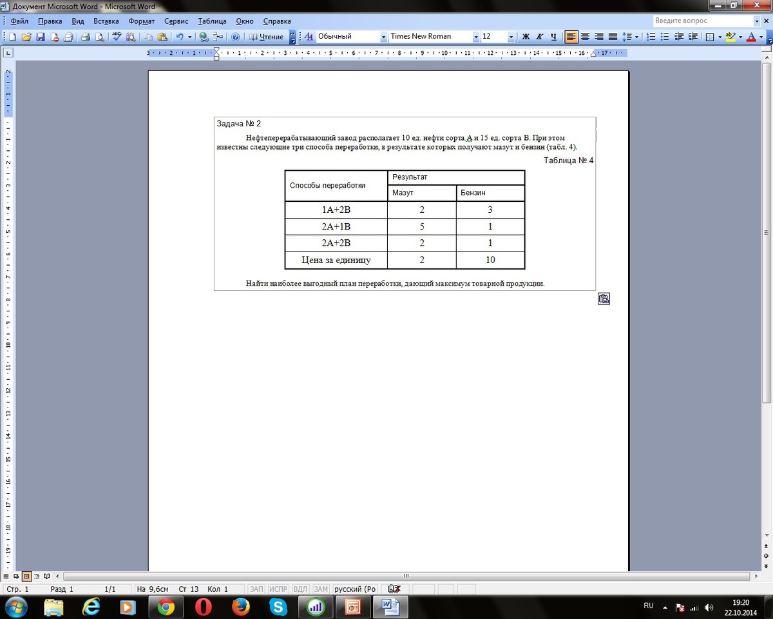Viewport: 773px width, 619px height.
Task: Open the Word Help question mark icon
Action: [x=235, y=37]
